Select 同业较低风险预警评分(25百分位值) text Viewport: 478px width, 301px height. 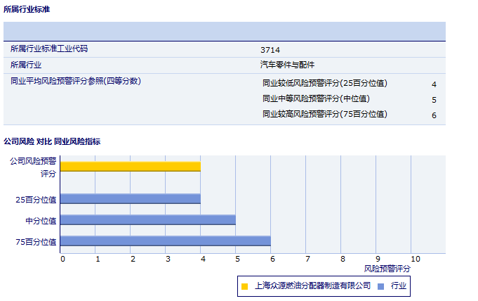coord(324,84)
